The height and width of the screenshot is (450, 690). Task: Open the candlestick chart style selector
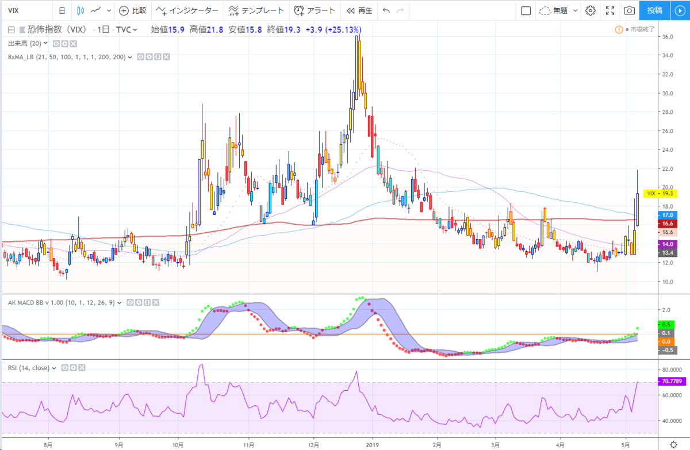pyautogui.click(x=80, y=10)
